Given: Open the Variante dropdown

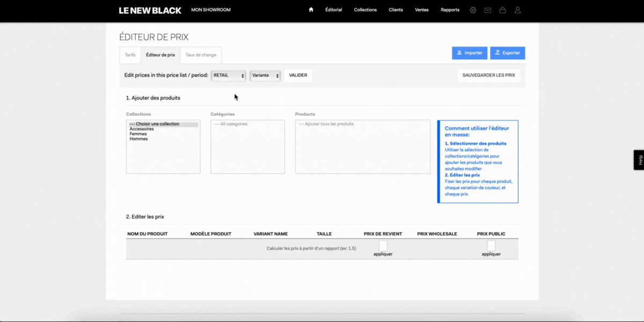Looking at the screenshot, I should (x=265, y=76).
